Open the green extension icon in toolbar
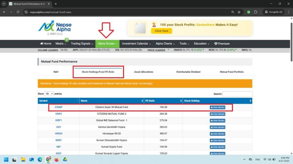 [x=249, y=12]
